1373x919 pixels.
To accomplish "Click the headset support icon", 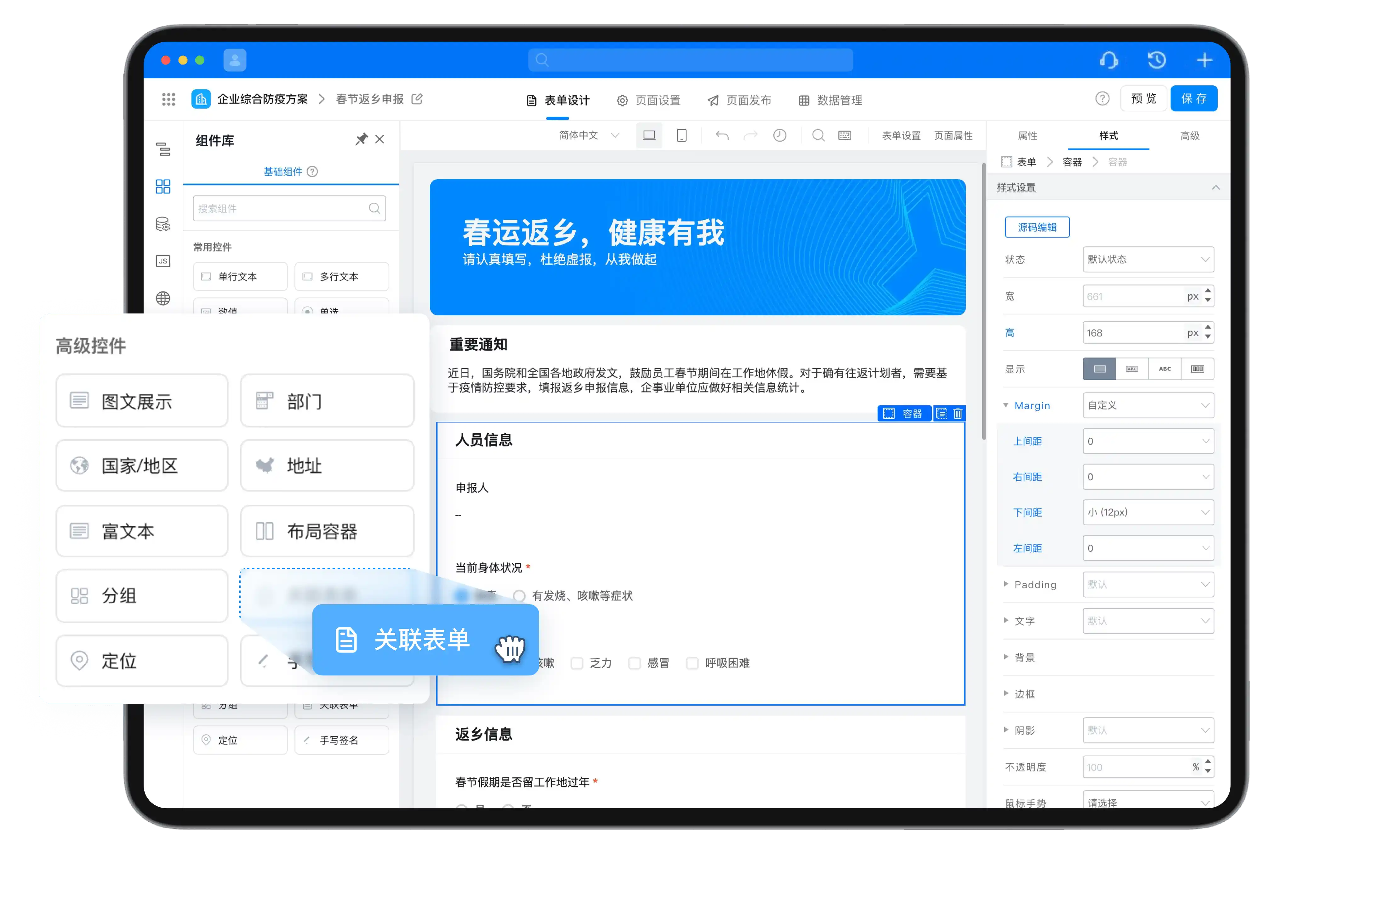I will coord(1108,60).
